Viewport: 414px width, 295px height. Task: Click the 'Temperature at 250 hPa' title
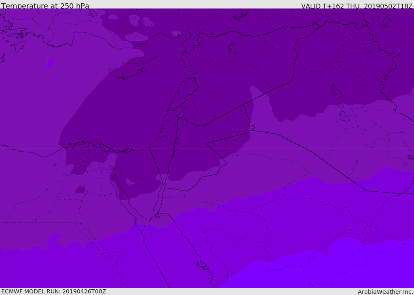(45, 6)
